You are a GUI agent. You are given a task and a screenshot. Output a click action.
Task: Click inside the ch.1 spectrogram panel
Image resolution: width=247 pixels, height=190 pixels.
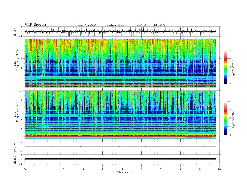click(x=120, y=63)
